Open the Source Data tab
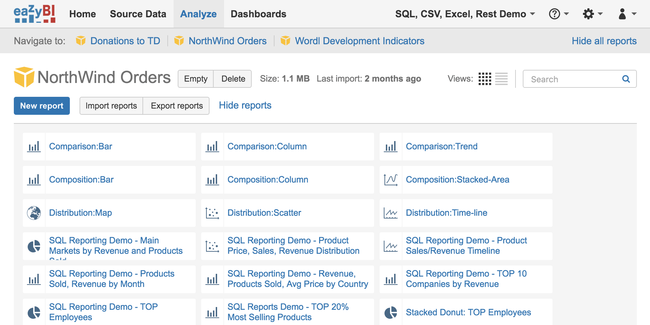Screen dimensions: 650x325 (138, 14)
